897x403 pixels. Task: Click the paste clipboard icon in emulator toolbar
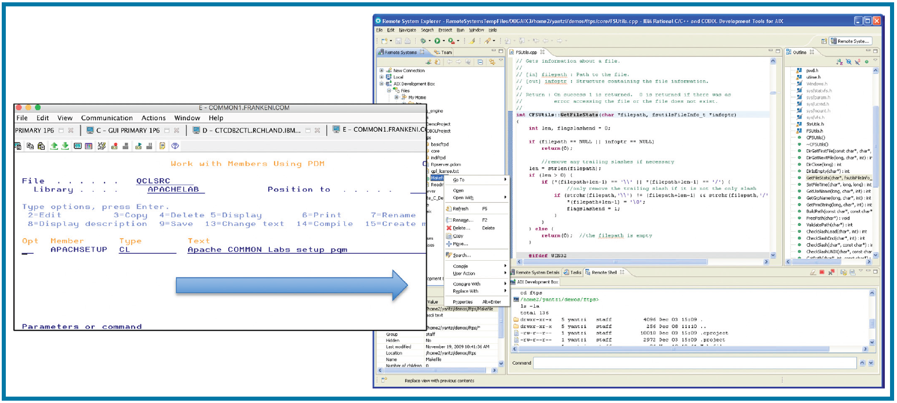41,146
